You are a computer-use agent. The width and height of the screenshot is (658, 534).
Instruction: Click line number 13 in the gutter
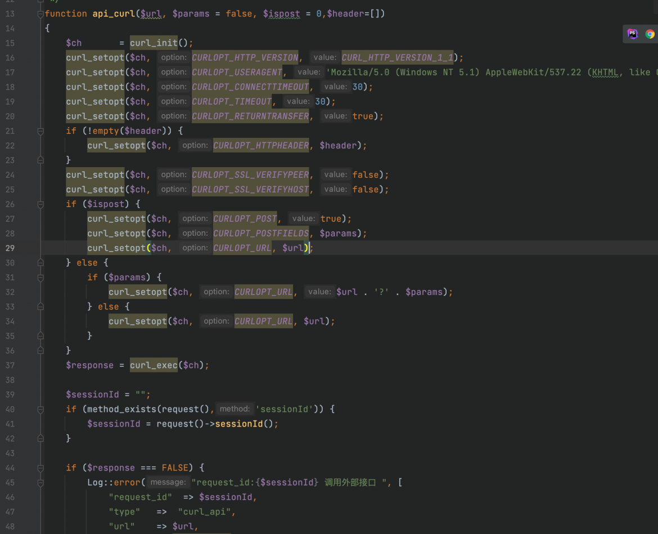tap(10, 14)
